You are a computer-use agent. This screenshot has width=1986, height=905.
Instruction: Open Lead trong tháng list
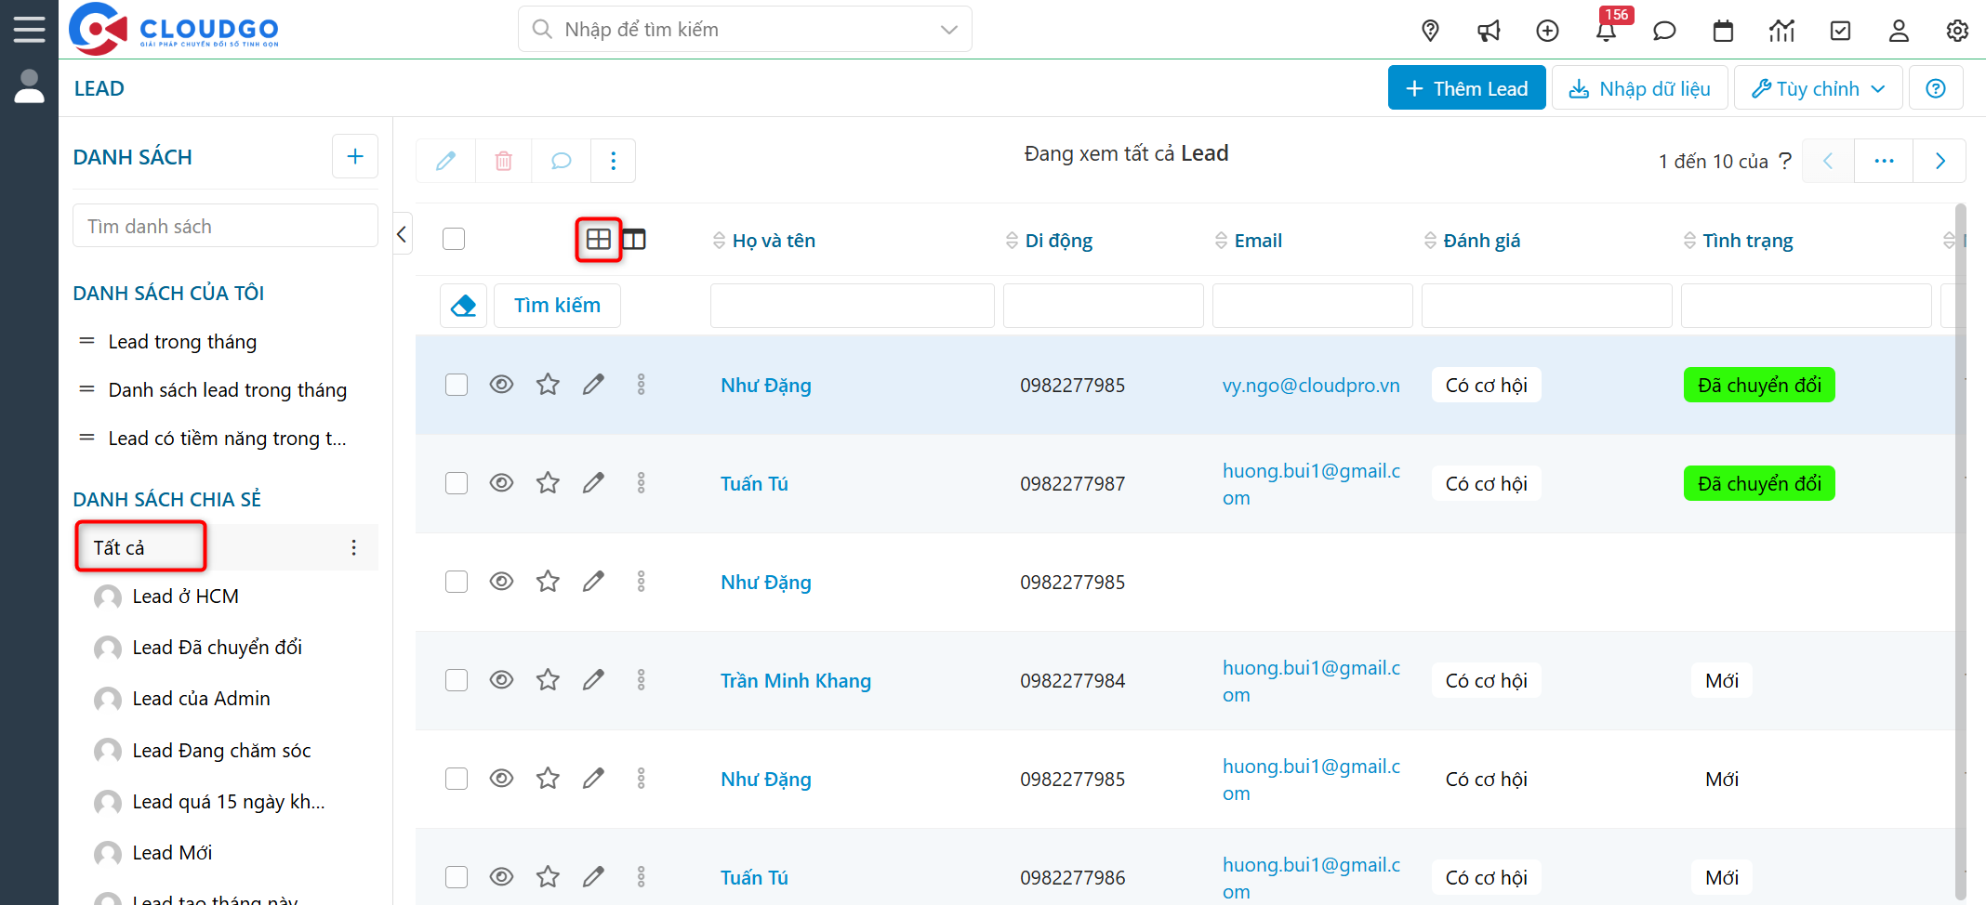tap(182, 342)
